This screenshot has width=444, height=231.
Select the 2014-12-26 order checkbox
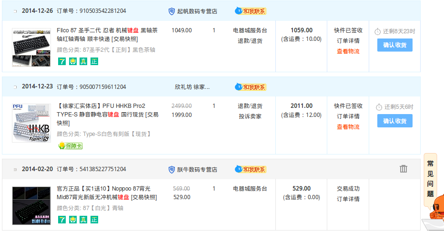15,11
